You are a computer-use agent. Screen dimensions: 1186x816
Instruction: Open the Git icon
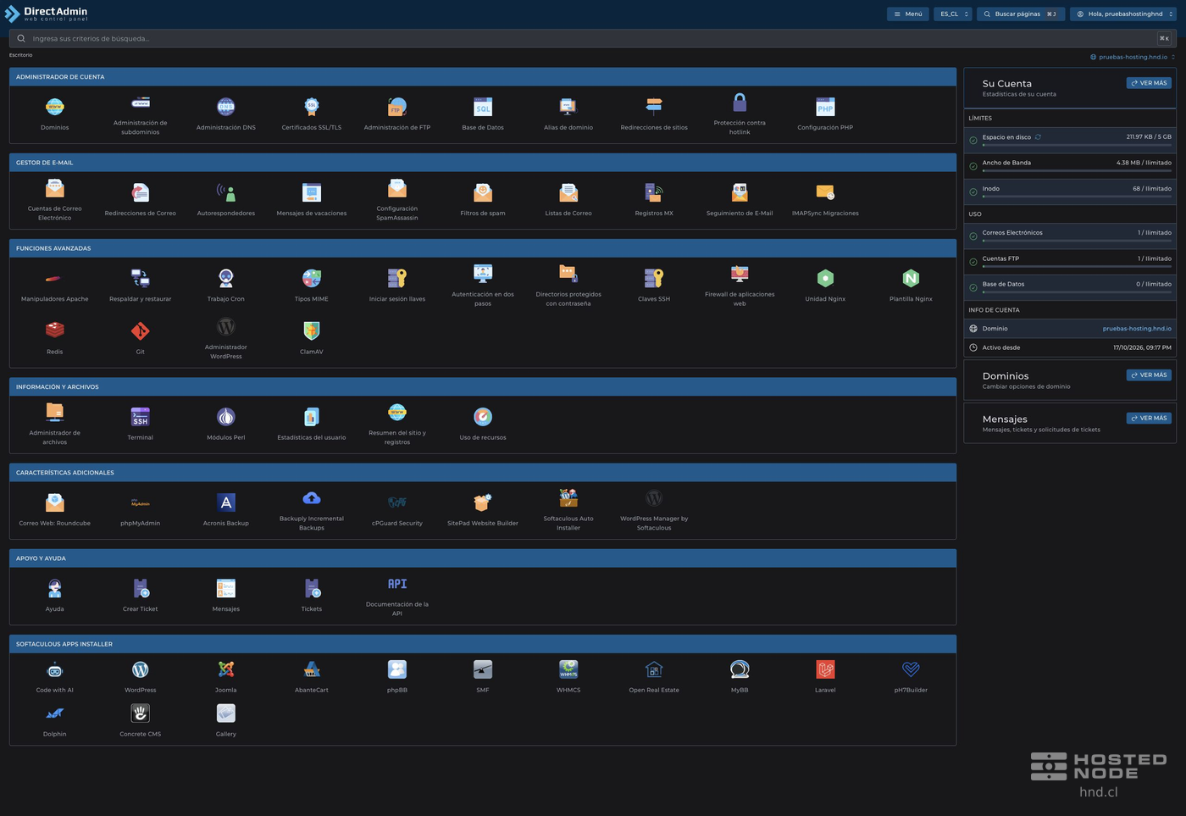pyautogui.click(x=140, y=330)
